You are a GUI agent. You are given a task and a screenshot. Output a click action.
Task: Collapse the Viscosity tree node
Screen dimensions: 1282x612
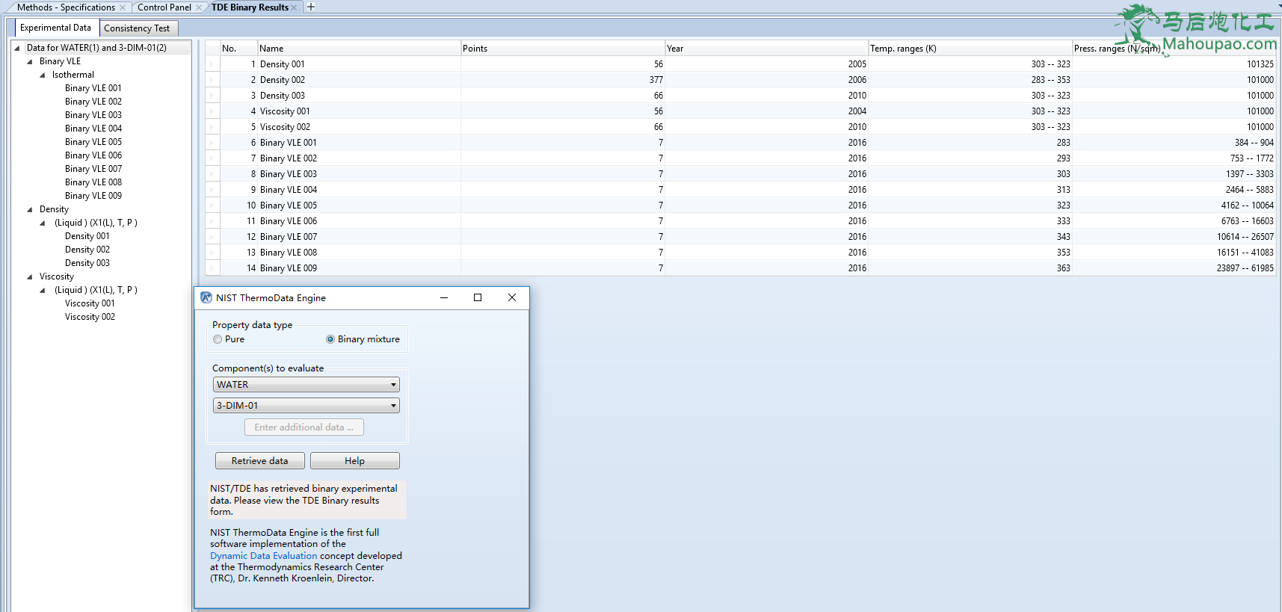(30, 276)
